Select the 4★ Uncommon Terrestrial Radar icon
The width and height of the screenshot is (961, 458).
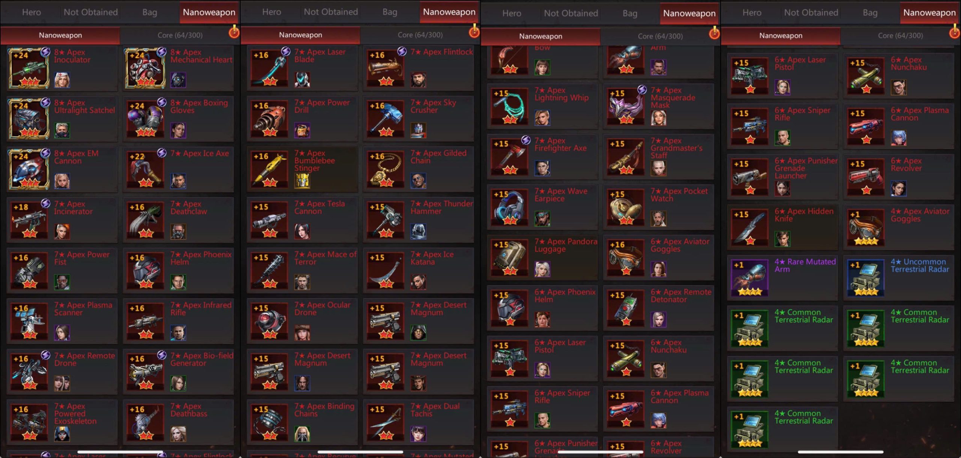click(866, 278)
